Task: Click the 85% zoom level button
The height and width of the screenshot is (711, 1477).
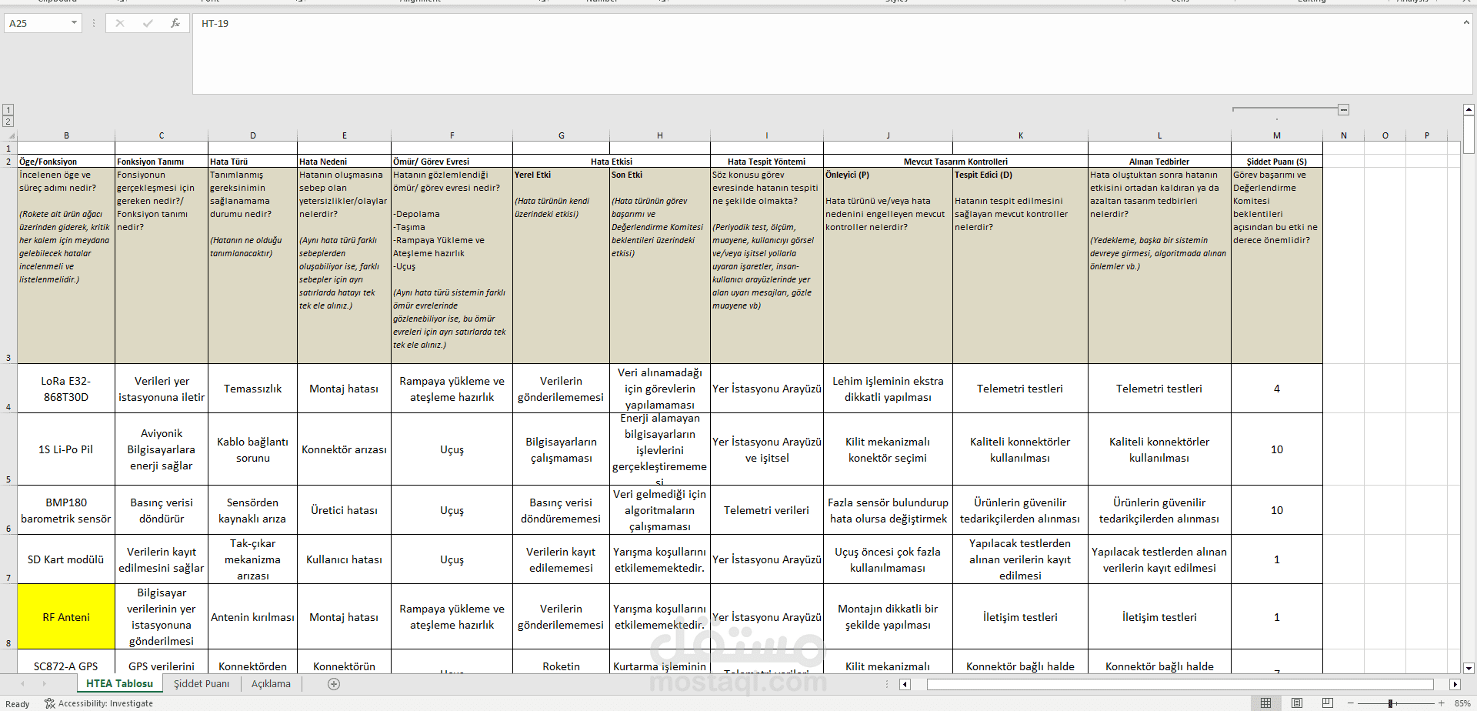Action: (x=1462, y=703)
